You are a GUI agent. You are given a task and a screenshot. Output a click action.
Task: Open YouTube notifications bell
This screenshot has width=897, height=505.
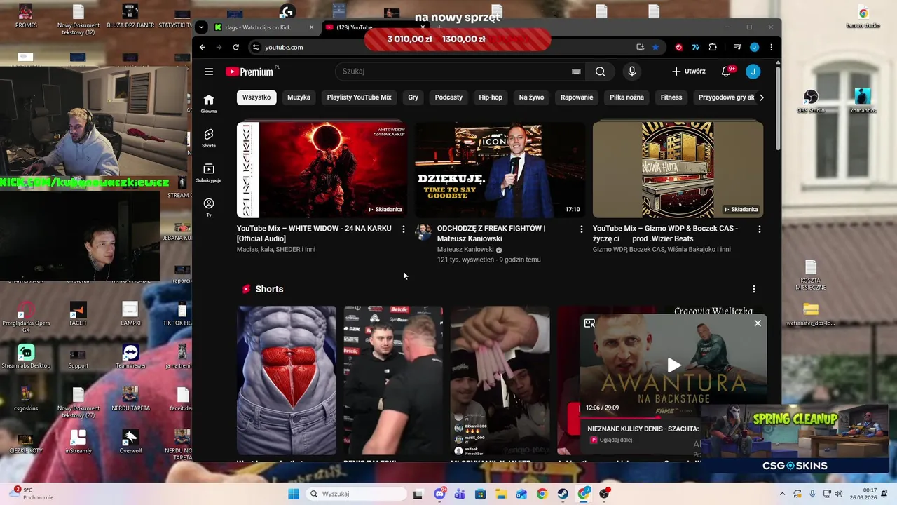pos(727,72)
